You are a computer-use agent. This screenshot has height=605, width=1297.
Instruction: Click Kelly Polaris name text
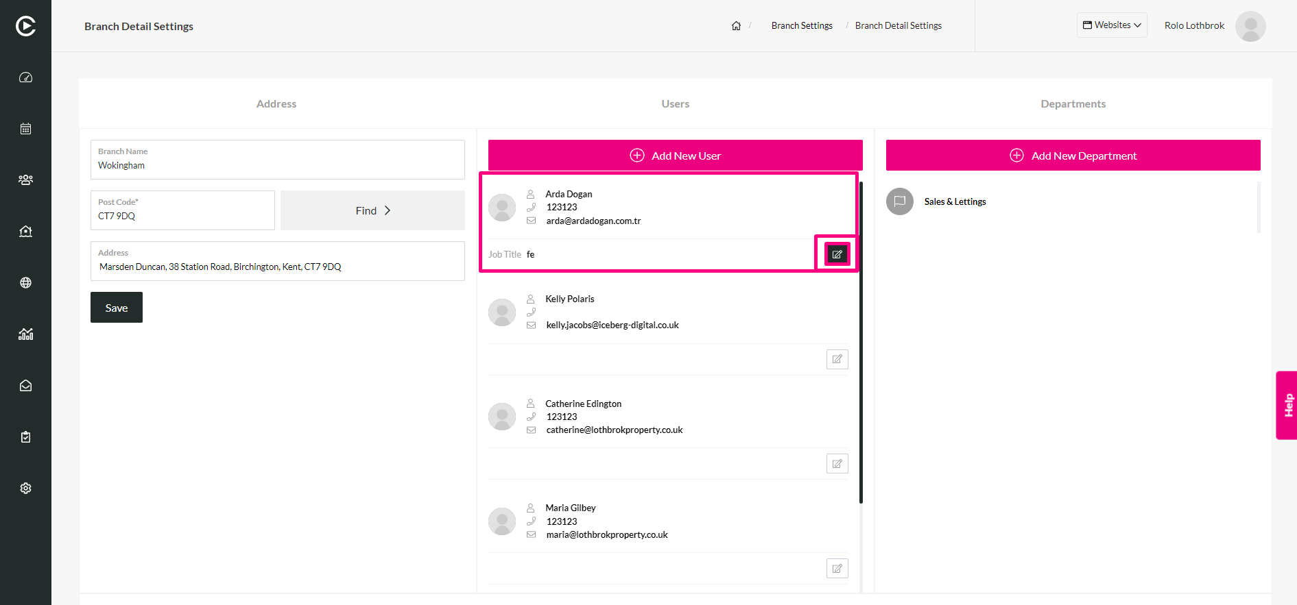coord(570,299)
